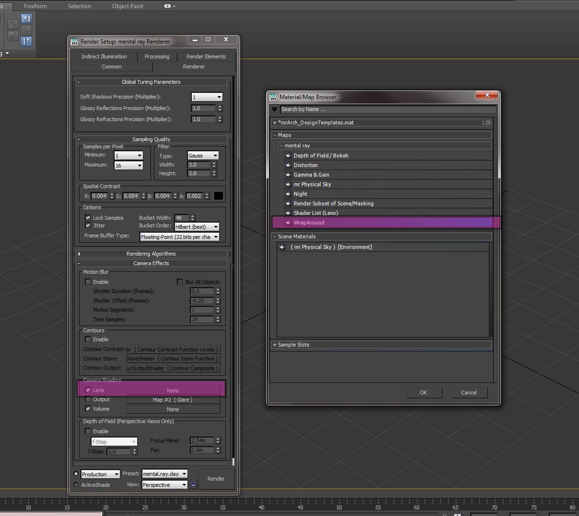Switch to Common tab
579x516 pixels.
[112, 67]
